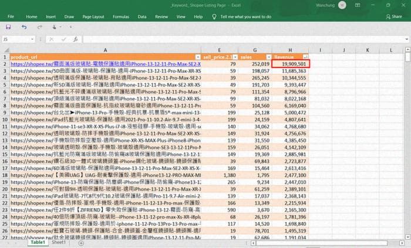Screen dimensions: 411x248
Task: Click the touch/mouse mode icon
Action: pos(55,27)
